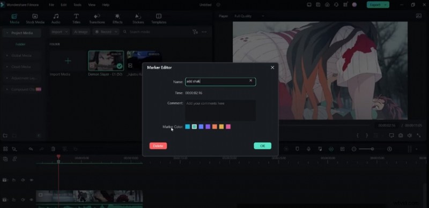Click the add track icon above track headers

click(x=5, y=159)
